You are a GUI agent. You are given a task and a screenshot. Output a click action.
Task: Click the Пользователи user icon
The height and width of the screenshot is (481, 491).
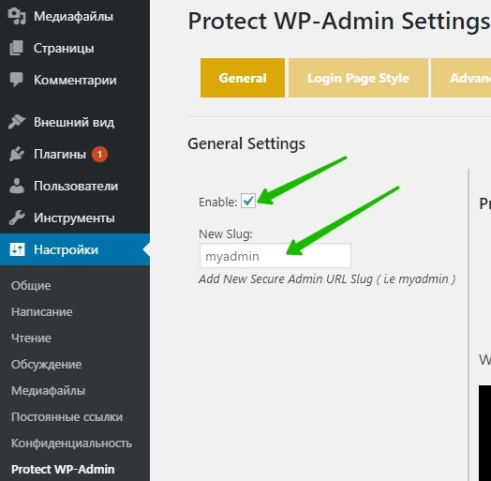(x=17, y=186)
